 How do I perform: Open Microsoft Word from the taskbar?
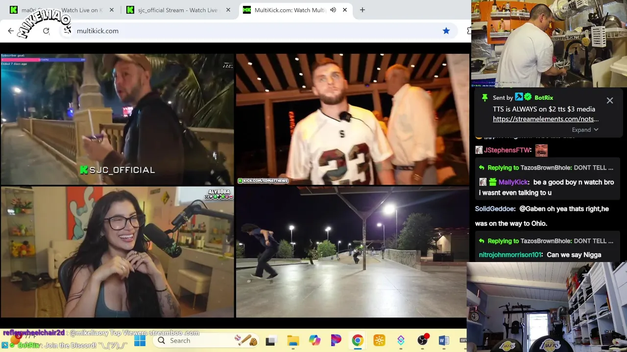pos(444,341)
